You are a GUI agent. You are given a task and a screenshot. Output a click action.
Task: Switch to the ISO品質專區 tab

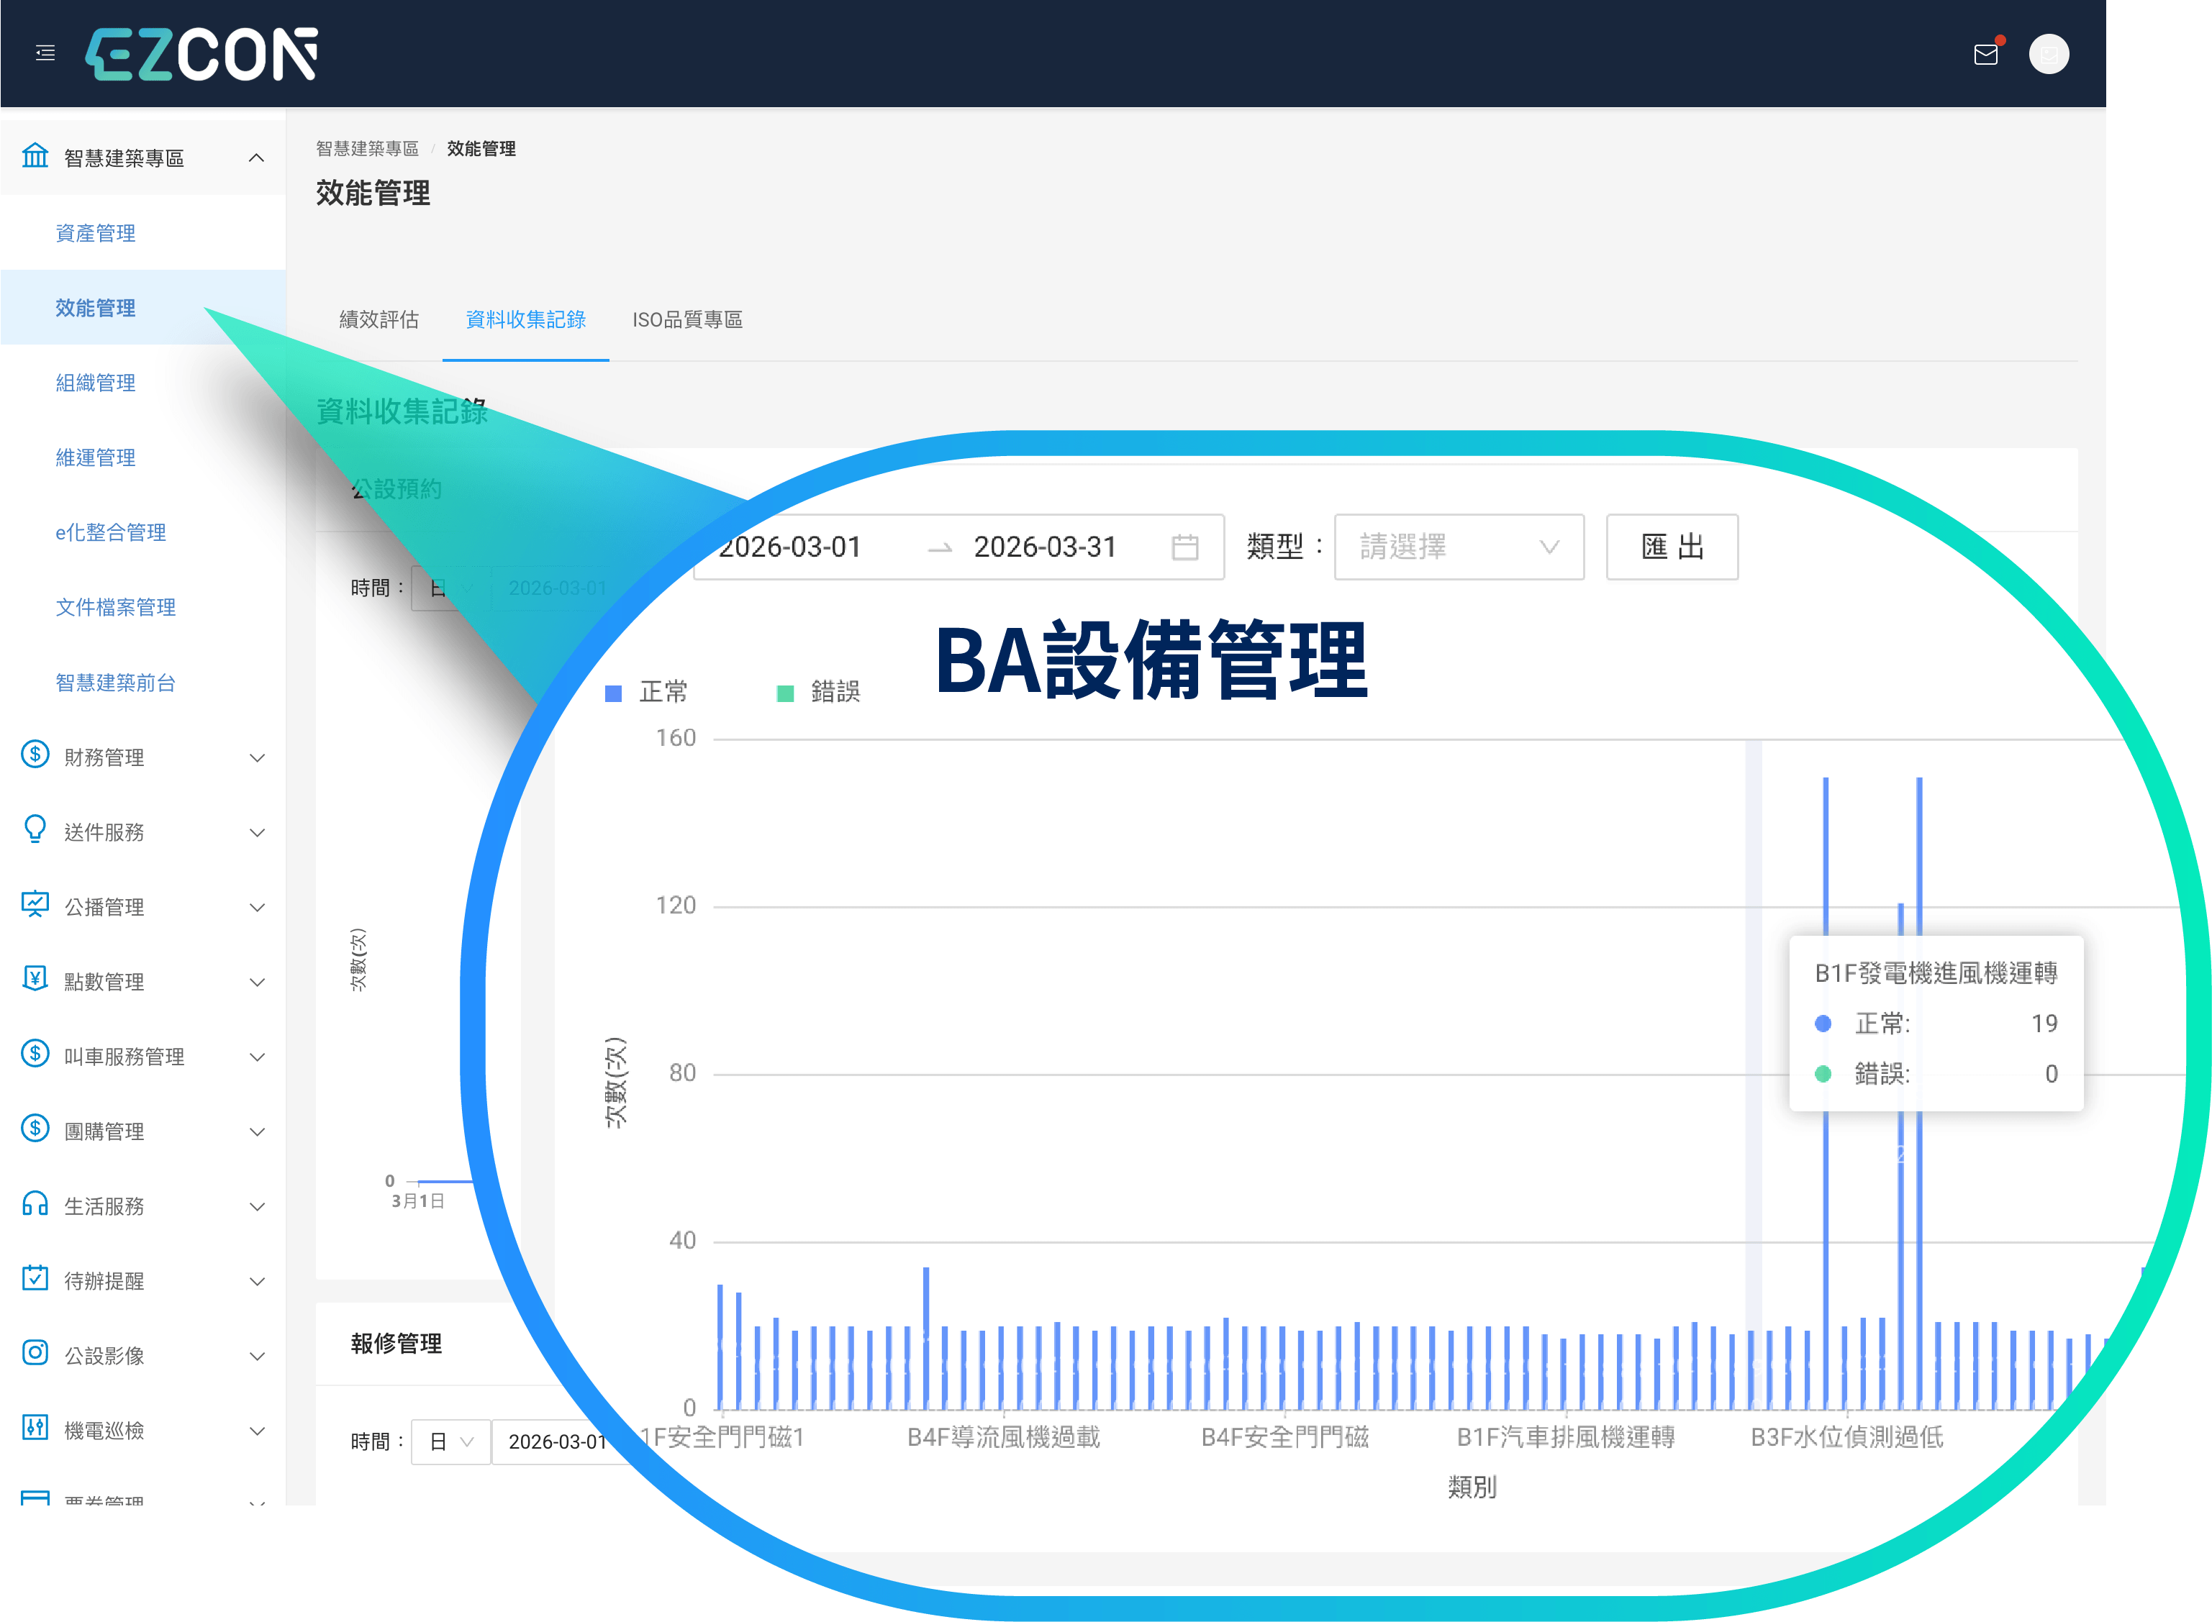pos(686,319)
